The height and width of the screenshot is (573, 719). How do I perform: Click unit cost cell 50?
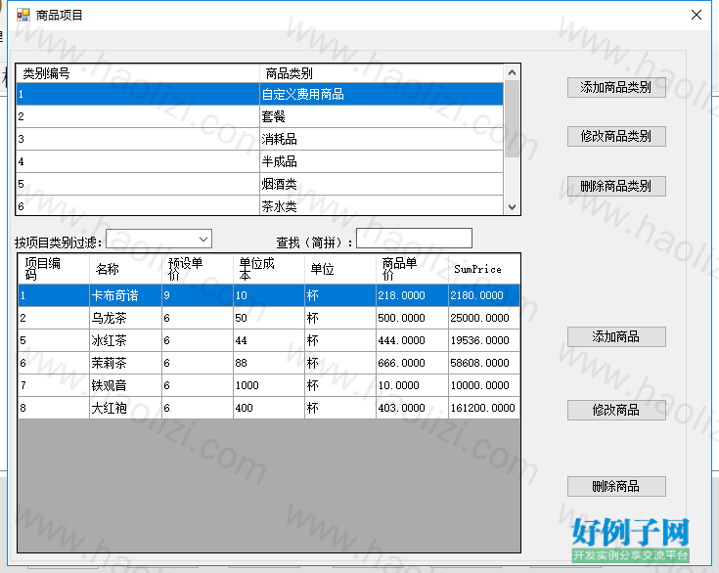[269, 318]
